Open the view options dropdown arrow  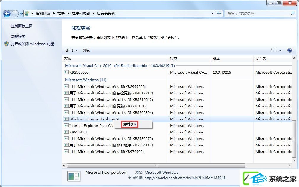click(280, 50)
